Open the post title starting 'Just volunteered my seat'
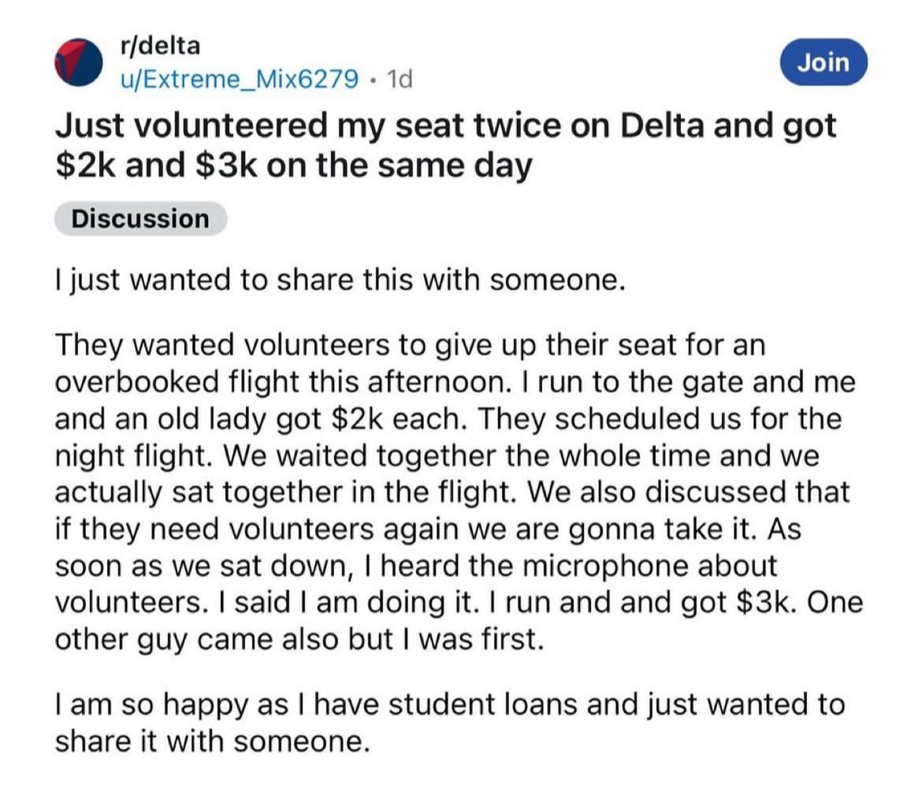 tap(446, 145)
